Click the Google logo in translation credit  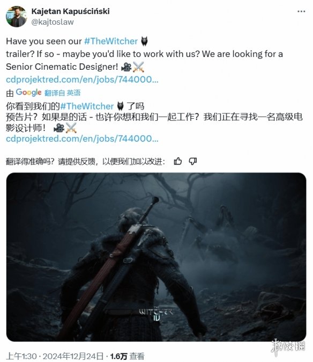pyautogui.click(x=28, y=92)
